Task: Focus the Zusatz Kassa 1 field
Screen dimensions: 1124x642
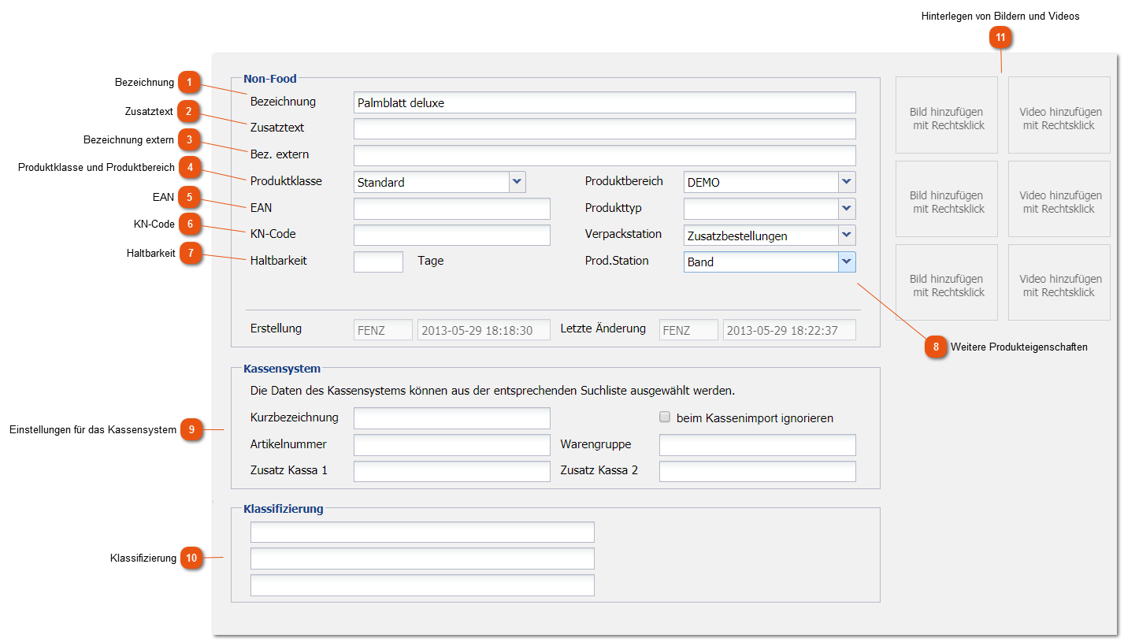Action: 452,471
